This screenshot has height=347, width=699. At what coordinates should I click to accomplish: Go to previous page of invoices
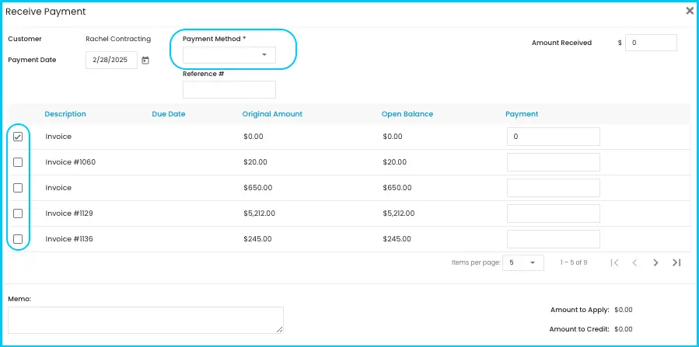click(x=634, y=262)
